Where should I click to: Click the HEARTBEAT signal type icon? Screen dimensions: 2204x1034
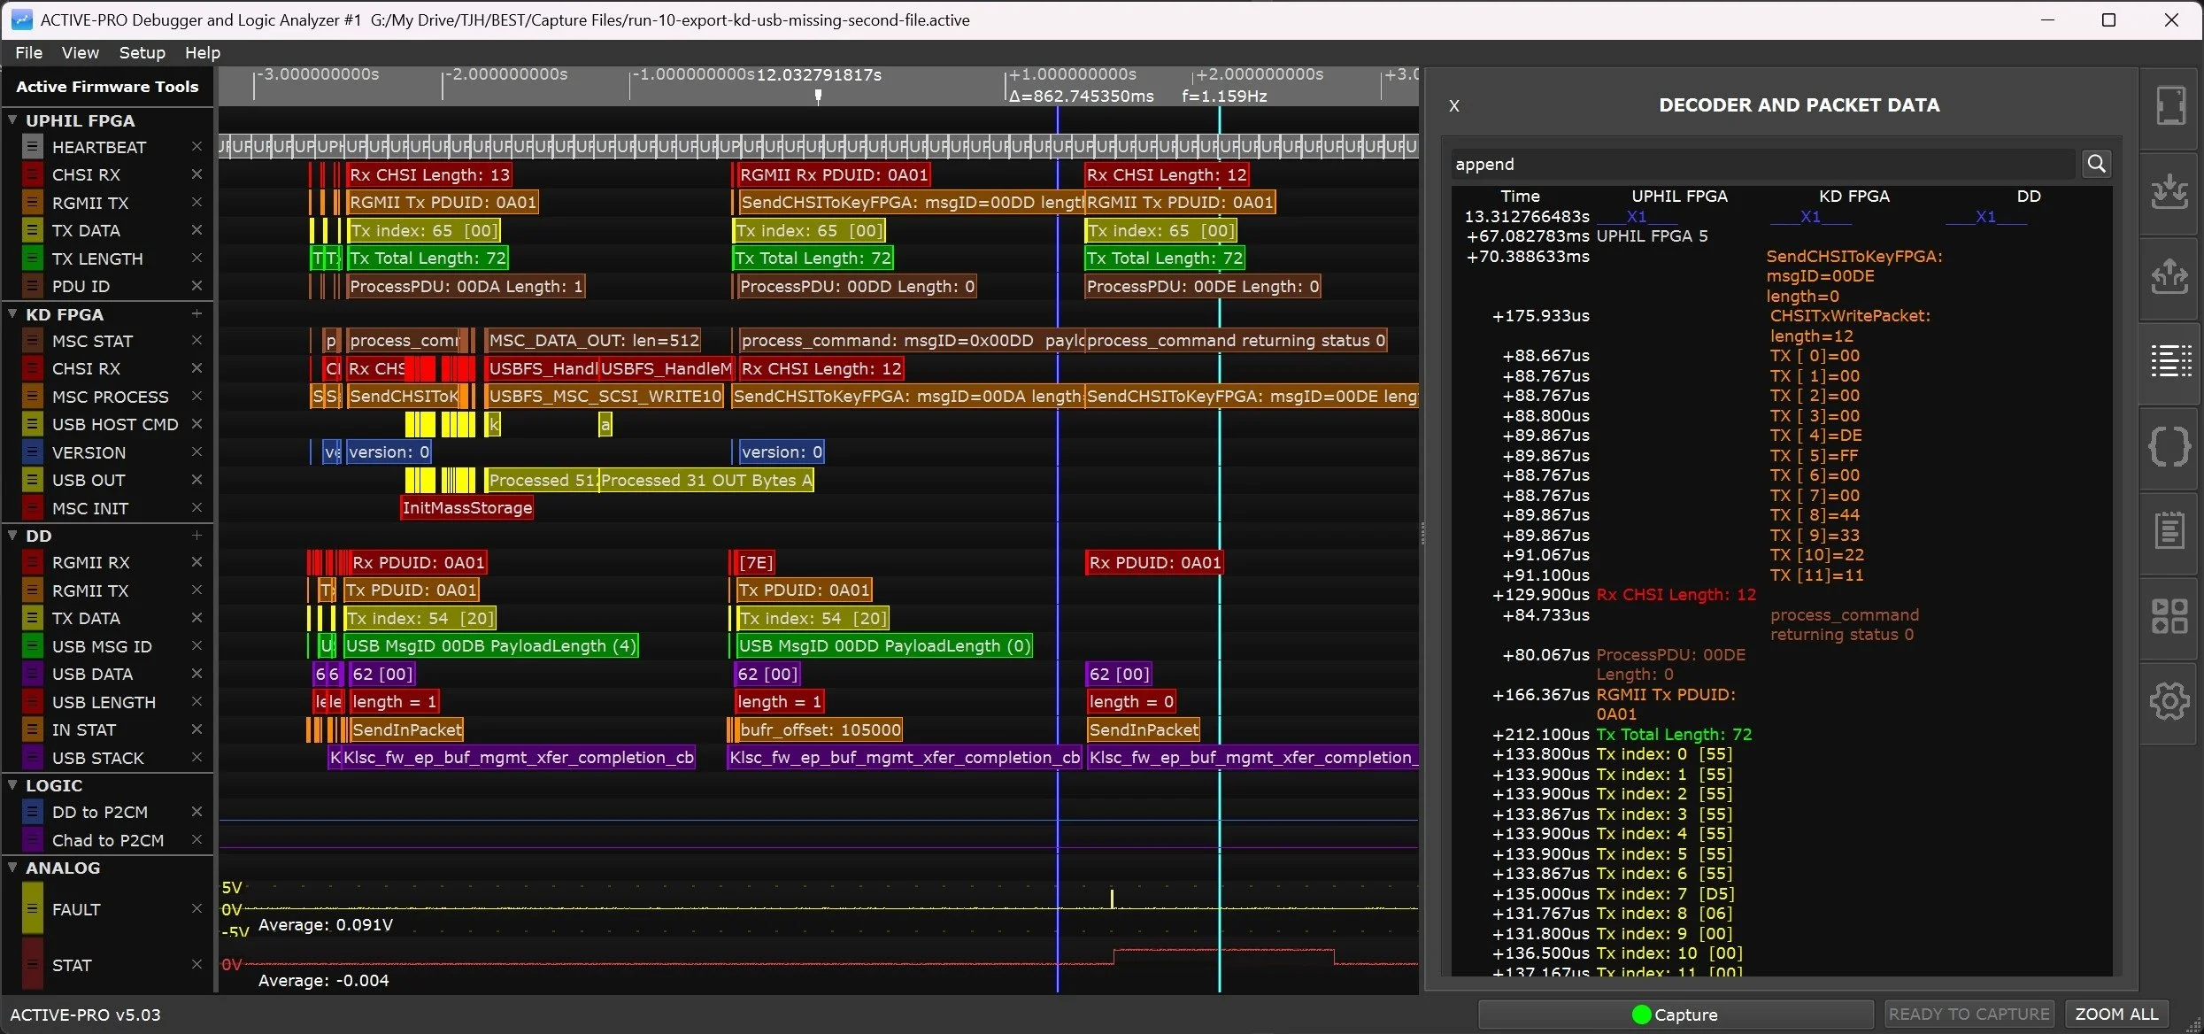[33, 146]
